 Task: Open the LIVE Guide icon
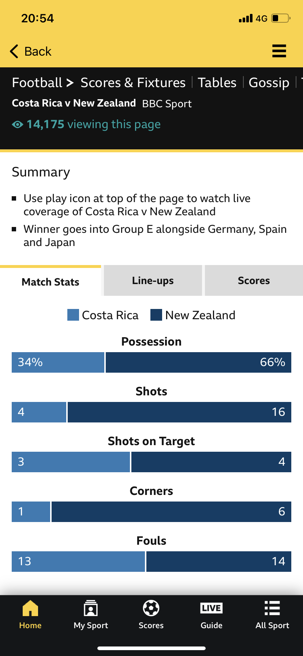pyautogui.click(x=212, y=608)
